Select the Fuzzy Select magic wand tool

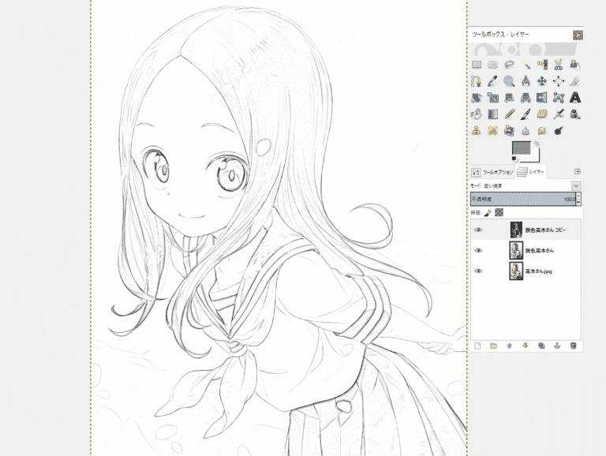tap(526, 64)
